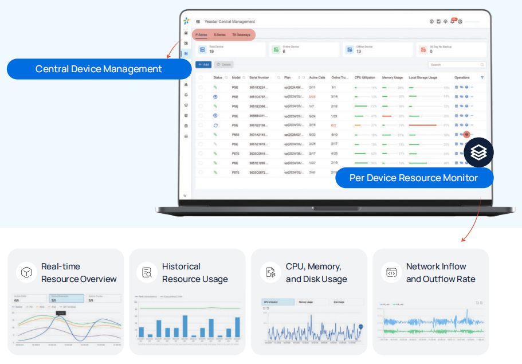Screen dimensions: 522x364
Task: Tick the select-all checkbox in table header
Action: pos(201,77)
